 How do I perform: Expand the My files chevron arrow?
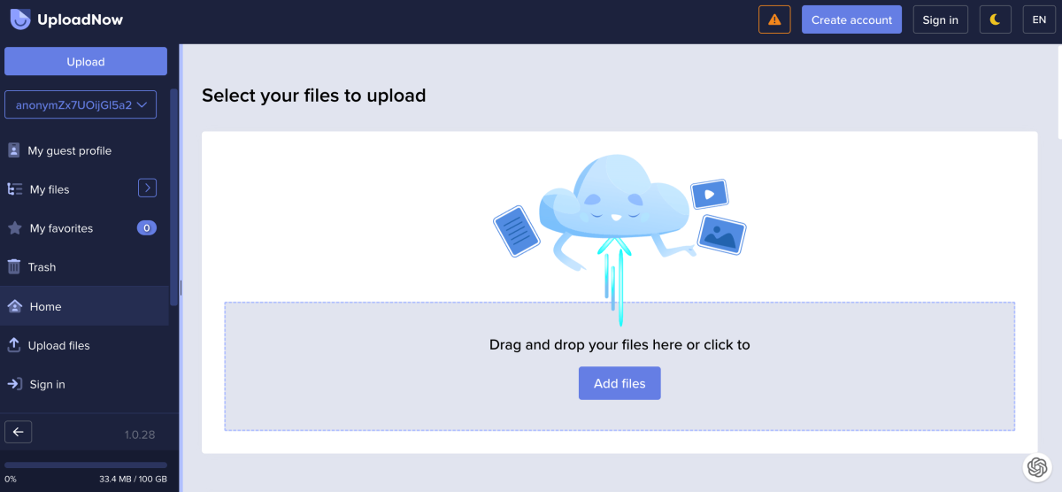[147, 188]
